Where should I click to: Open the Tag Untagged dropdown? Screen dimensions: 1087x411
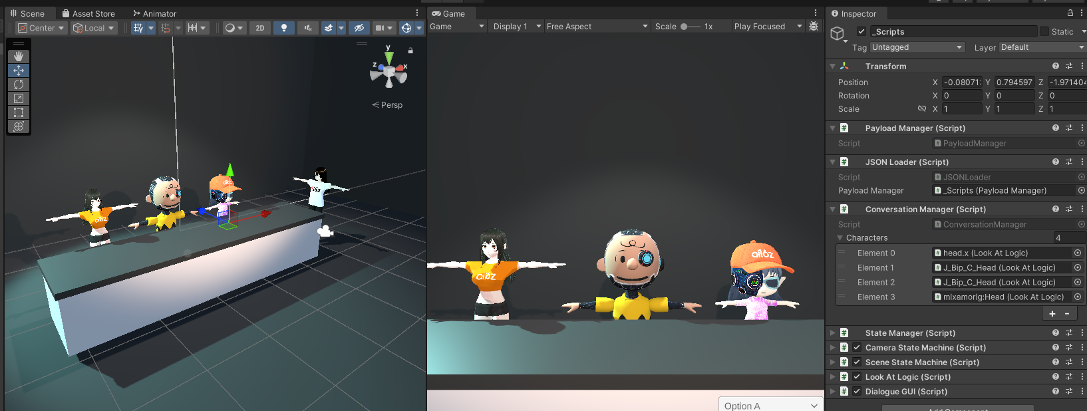(917, 47)
